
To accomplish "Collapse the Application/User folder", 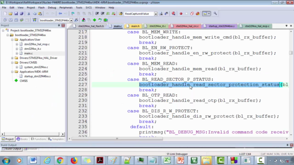I will pyautogui.click(x=12, y=40).
